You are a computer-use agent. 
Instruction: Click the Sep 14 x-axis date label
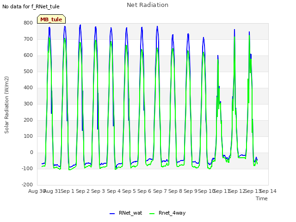(268, 191)
